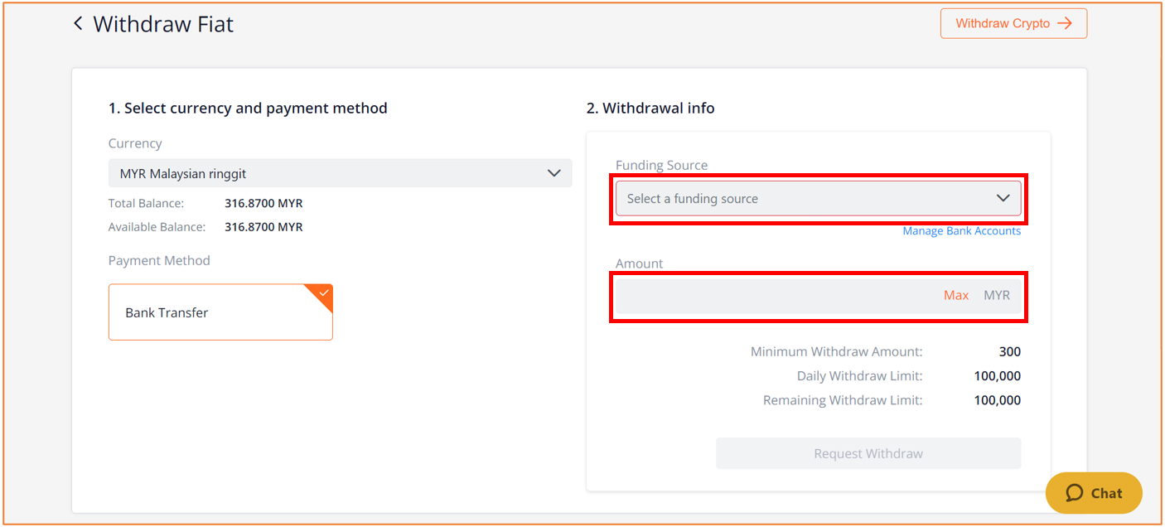
Task: Click Max to fill the amount
Action: click(956, 295)
